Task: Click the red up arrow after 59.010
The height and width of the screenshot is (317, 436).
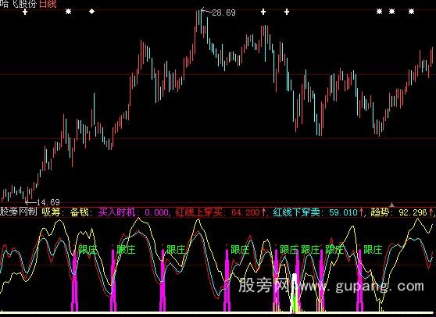Action: click(x=362, y=212)
